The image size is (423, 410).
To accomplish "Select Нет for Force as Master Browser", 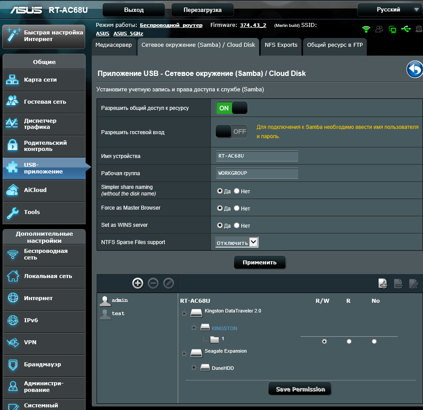I will click(x=236, y=208).
